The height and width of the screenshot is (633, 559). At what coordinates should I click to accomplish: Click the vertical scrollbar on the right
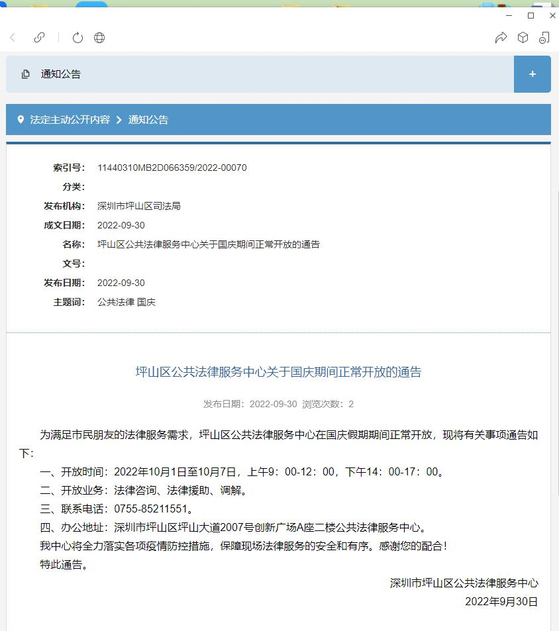click(x=558, y=343)
